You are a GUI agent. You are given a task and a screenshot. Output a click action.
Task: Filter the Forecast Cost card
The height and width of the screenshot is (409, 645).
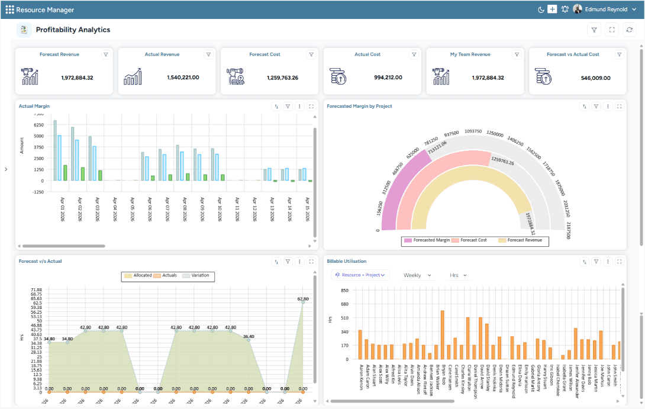pyautogui.click(x=311, y=54)
